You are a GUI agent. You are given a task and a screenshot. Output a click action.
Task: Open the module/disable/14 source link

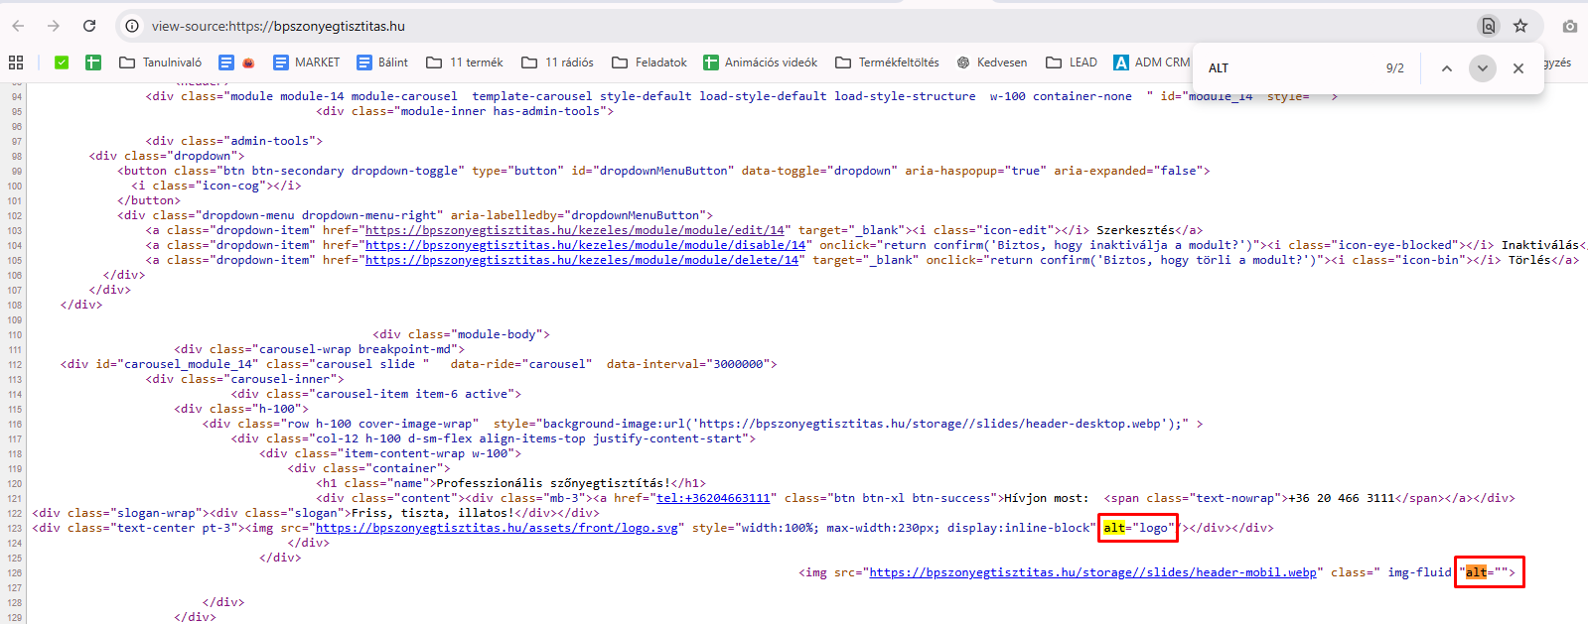click(x=586, y=245)
